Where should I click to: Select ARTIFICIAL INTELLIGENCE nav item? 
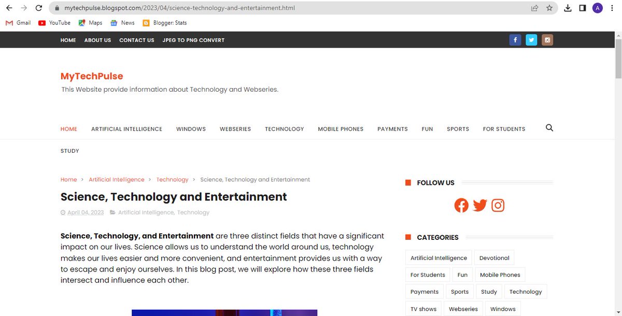click(x=126, y=129)
